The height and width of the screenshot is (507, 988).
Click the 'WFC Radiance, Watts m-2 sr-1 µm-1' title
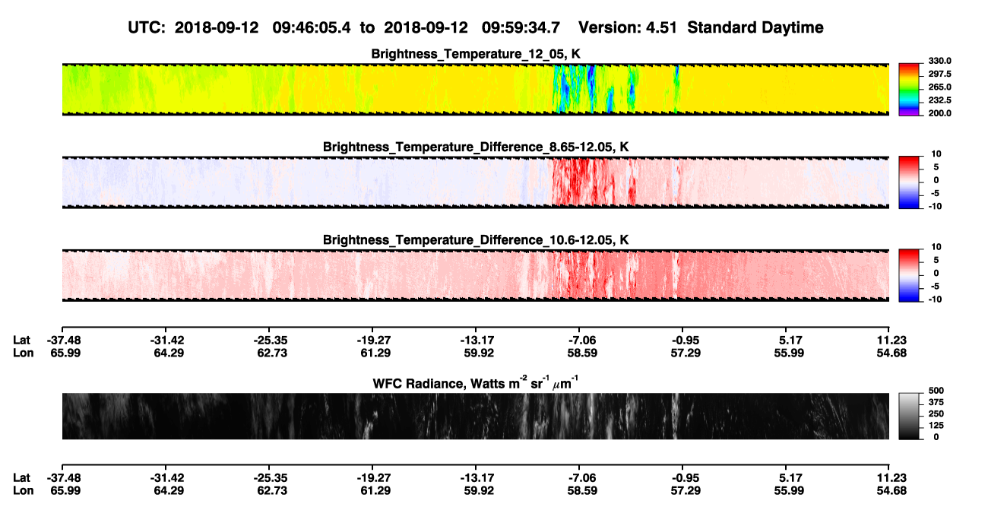click(476, 384)
